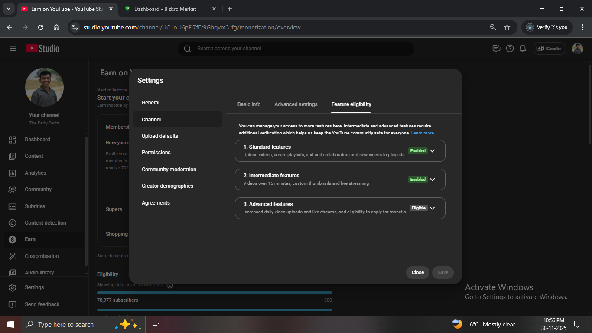Click the notifications bell icon

(523, 49)
